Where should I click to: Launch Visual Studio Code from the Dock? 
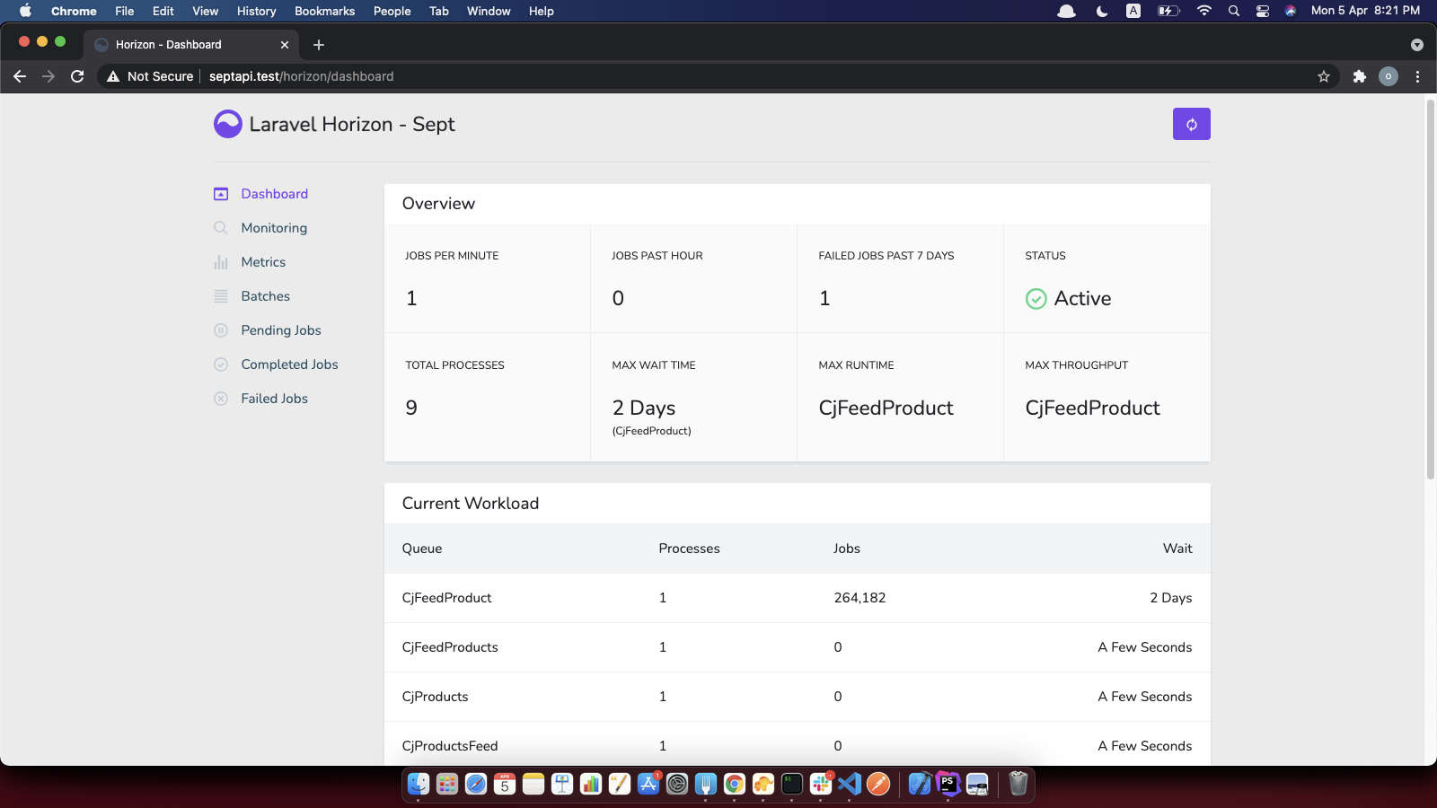pos(849,784)
